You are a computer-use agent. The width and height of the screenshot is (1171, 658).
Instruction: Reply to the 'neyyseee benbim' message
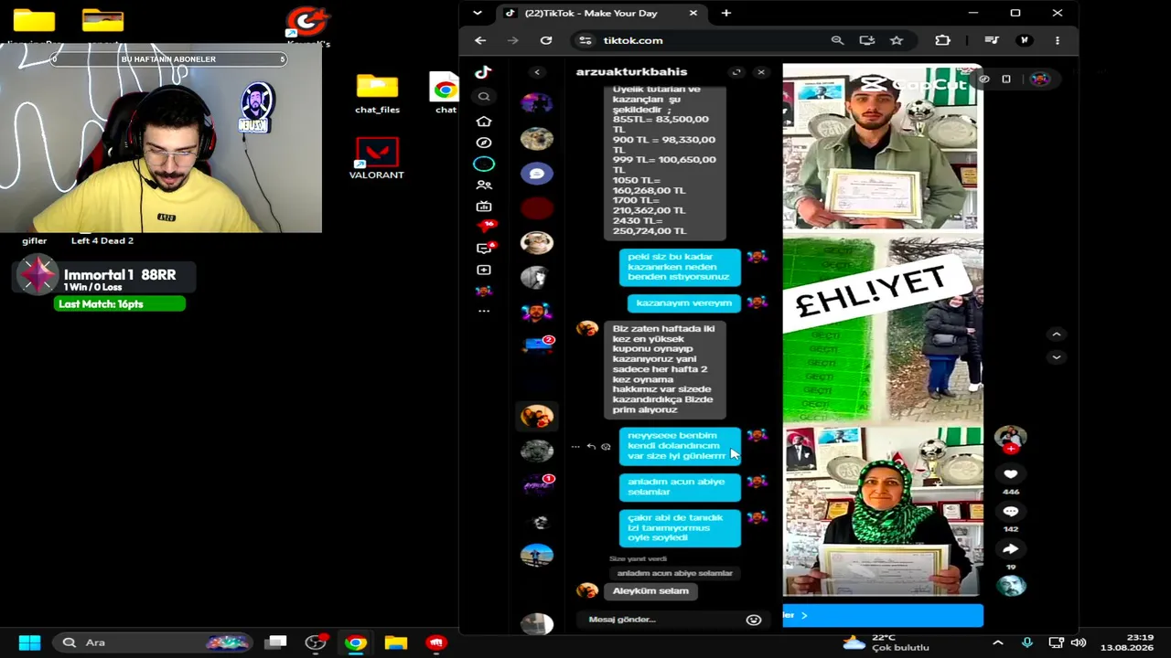591,447
